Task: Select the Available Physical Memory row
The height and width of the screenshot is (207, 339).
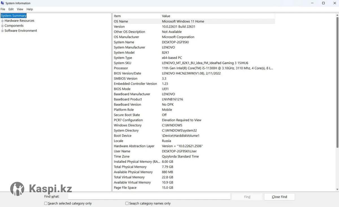Action: click(x=194, y=172)
